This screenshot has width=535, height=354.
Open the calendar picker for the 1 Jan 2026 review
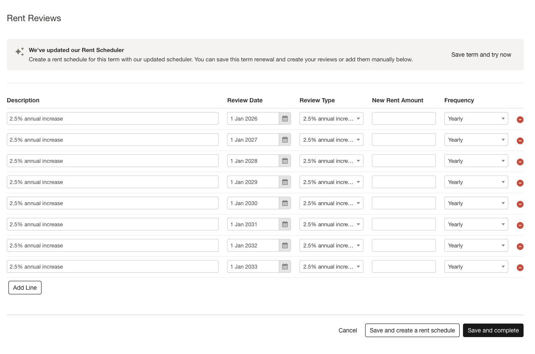285,118
